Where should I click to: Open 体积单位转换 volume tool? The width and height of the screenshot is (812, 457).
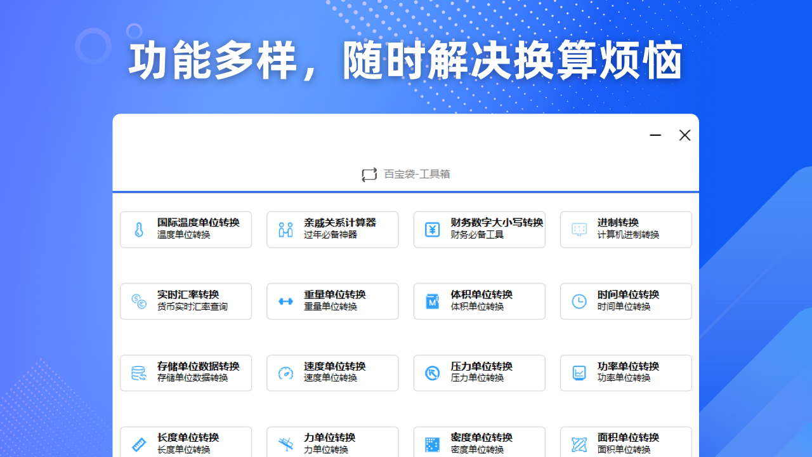(480, 301)
